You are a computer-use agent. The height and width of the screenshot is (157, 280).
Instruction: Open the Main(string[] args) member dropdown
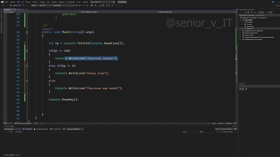click(196, 12)
